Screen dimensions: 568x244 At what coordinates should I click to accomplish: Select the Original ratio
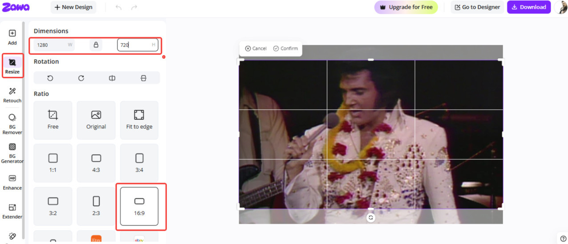click(x=96, y=120)
